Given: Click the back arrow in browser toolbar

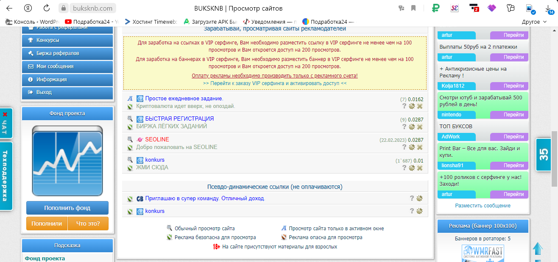Looking at the screenshot, I should [9, 8].
